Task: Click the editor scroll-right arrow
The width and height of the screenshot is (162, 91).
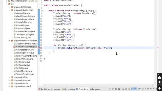Action: click(x=153, y=85)
